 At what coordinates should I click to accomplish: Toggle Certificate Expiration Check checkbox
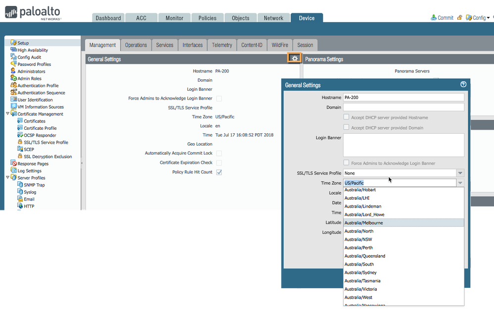(219, 162)
